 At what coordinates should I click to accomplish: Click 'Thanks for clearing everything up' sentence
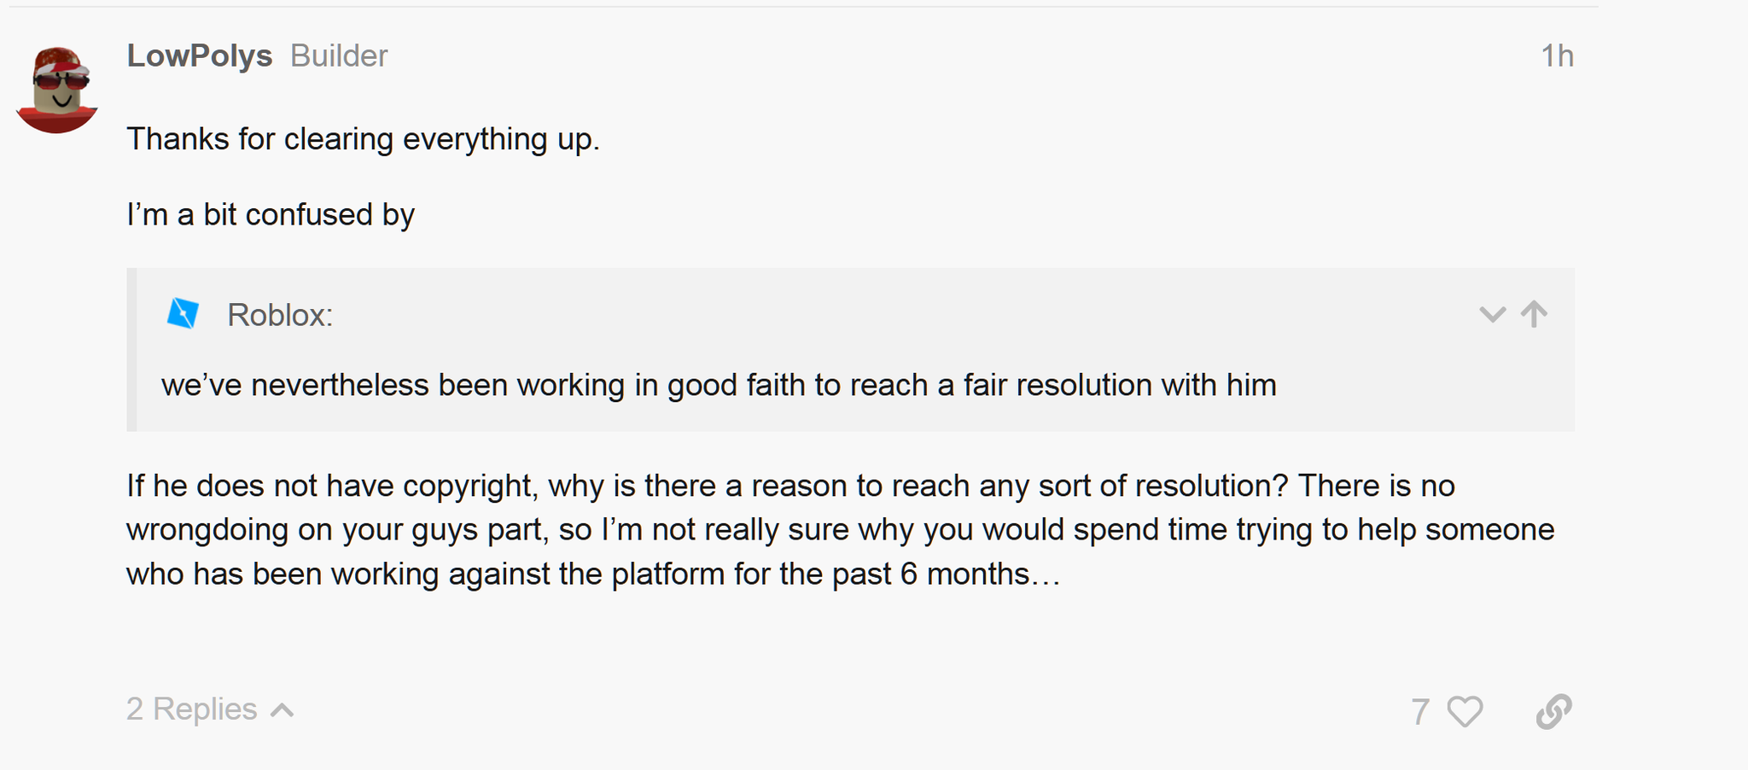pos(363,139)
